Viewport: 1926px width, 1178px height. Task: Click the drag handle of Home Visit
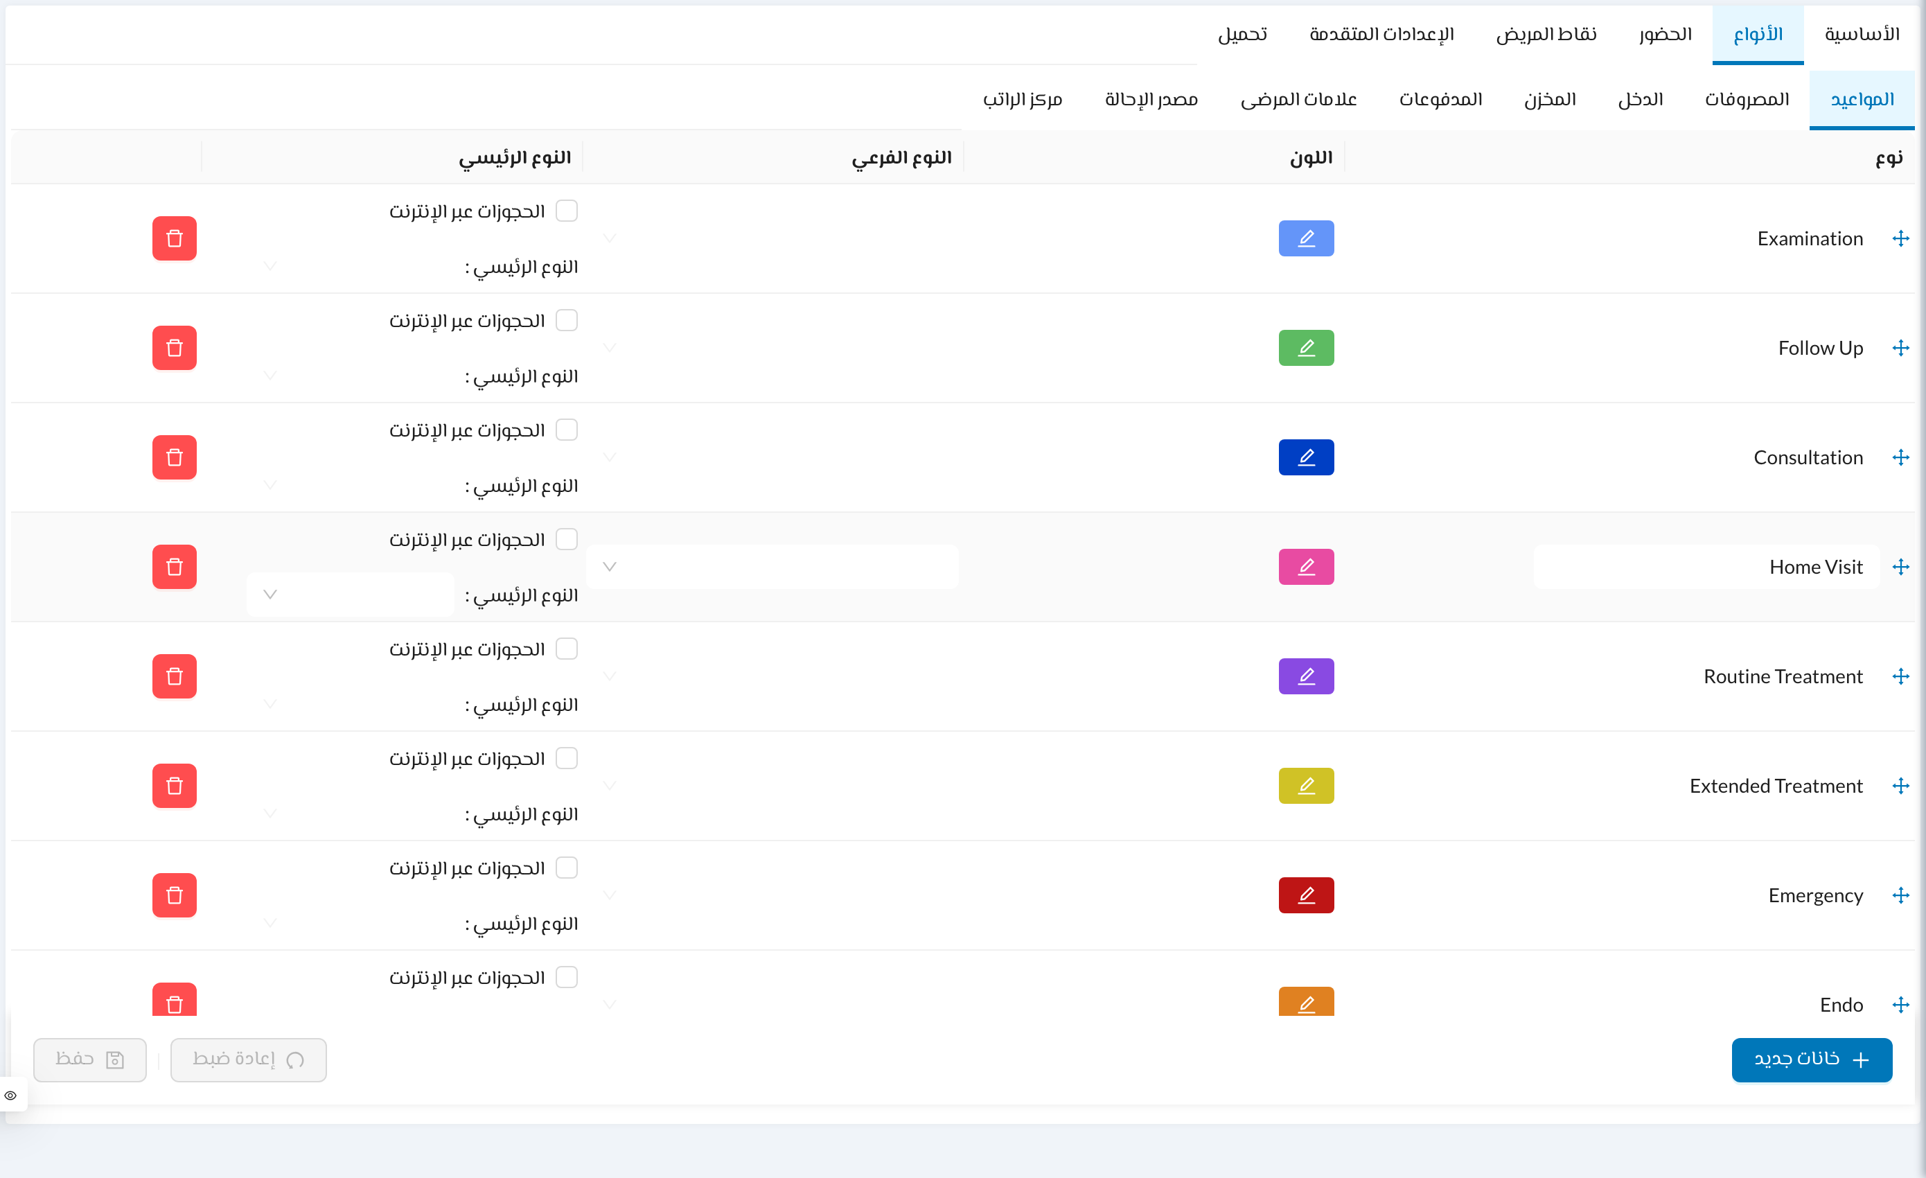[1901, 567]
